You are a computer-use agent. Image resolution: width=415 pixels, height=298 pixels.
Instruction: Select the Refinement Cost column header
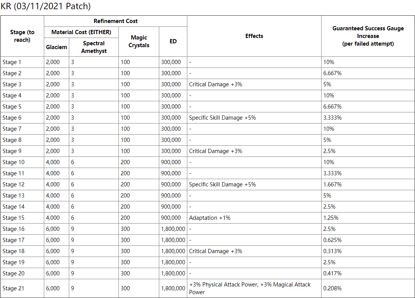point(115,21)
